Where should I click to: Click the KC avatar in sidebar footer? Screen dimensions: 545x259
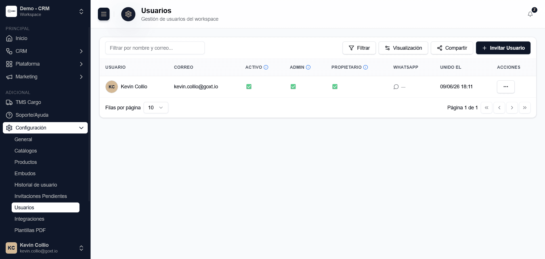tap(11, 248)
